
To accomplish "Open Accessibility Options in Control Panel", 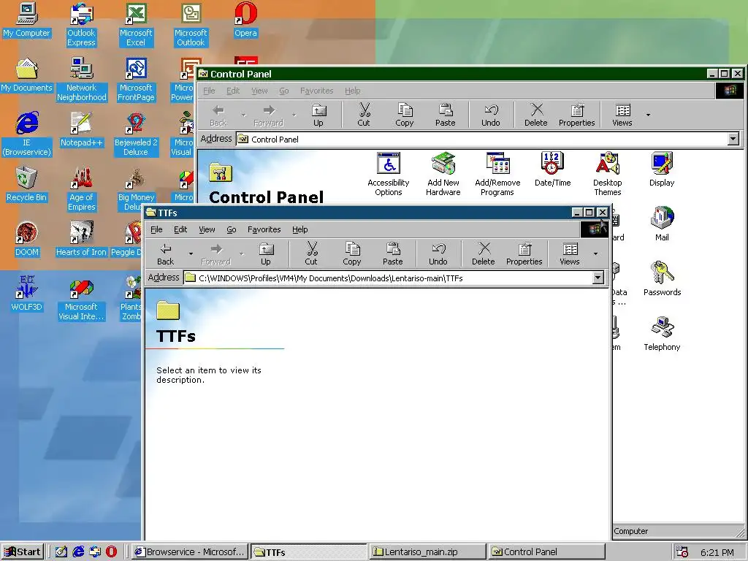I will pos(389,174).
